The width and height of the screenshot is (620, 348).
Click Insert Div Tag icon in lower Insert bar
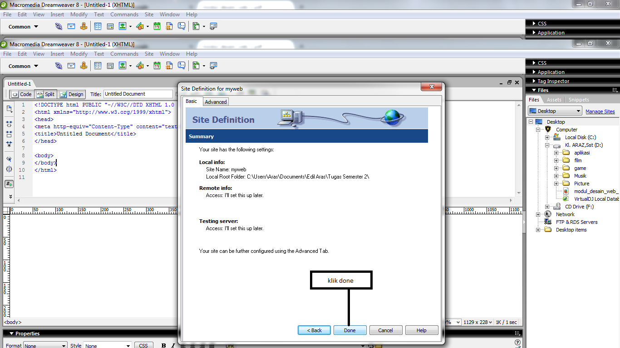click(110, 66)
